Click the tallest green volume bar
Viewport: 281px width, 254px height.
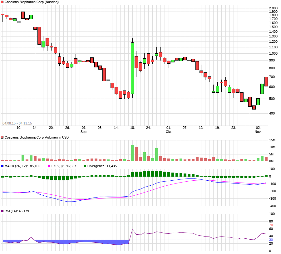(x=133, y=153)
